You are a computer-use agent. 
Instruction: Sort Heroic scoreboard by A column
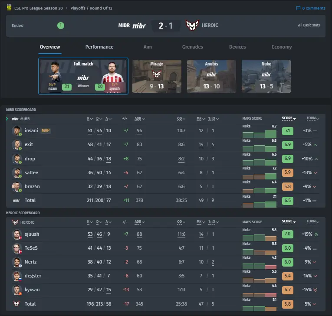coord(108,222)
